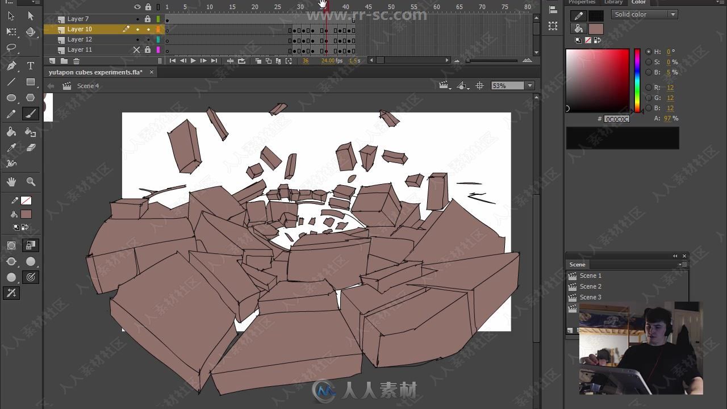Select yutapon cubes experiments.fla tab

tap(95, 72)
